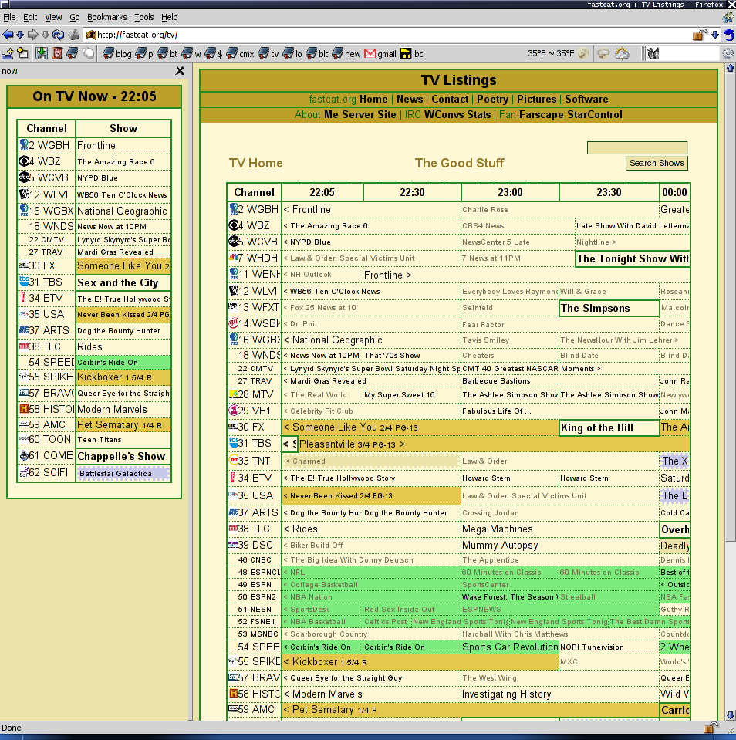Click the padlock icon in the status bar

[711, 727]
